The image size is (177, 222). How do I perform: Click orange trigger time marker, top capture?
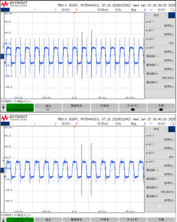click(75, 13)
